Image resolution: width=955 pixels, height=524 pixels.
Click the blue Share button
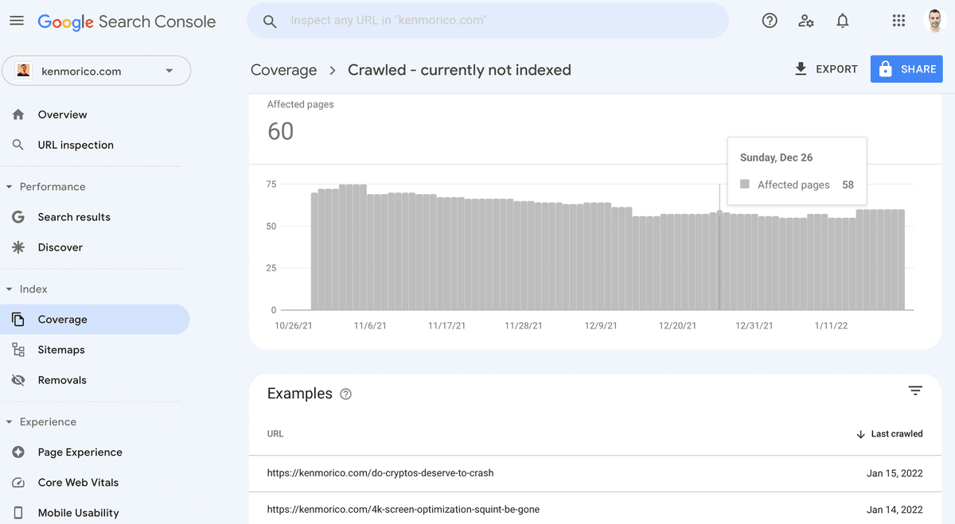[906, 69]
